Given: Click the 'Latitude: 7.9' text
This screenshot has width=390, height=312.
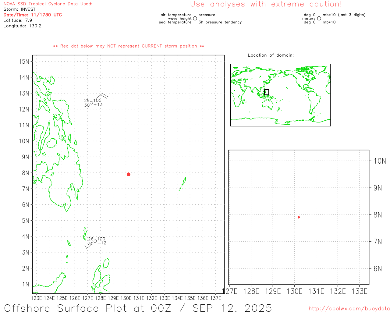Looking at the screenshot, I should (18, 20).
